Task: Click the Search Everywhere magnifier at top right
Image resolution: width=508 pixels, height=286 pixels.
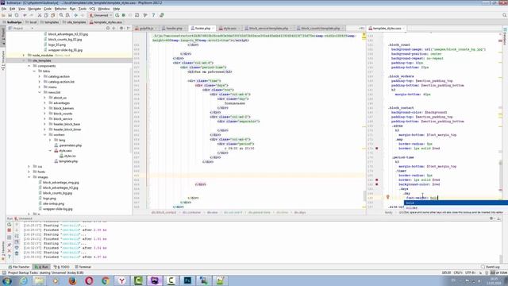Action: 505,15
